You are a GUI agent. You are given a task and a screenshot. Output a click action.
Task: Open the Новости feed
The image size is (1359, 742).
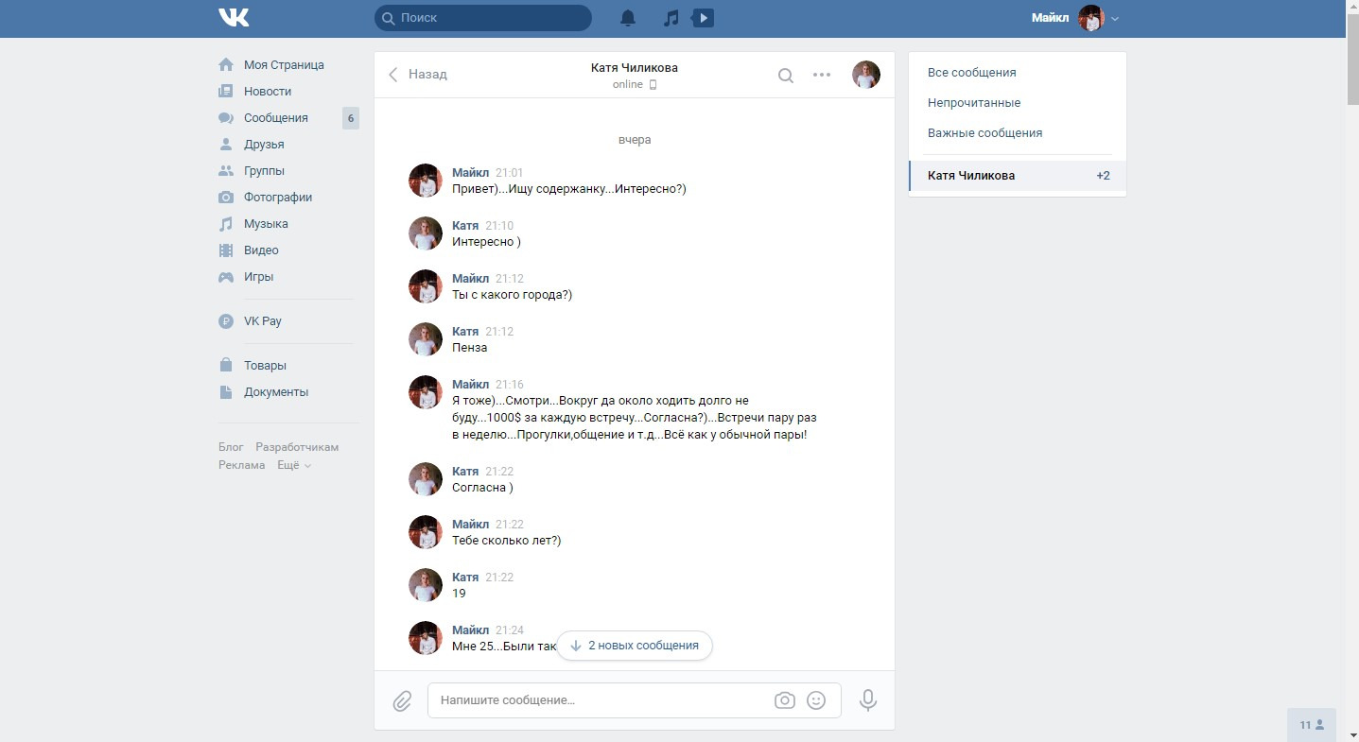tap(268, 92)
